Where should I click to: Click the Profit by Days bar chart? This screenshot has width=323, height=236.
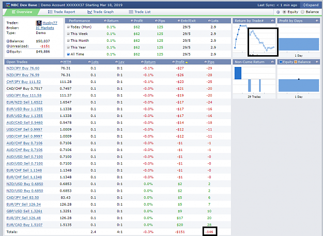pos(299,44)
